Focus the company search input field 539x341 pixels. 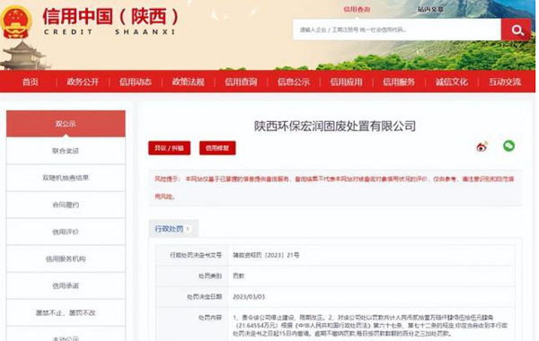[x=397, y=30]
